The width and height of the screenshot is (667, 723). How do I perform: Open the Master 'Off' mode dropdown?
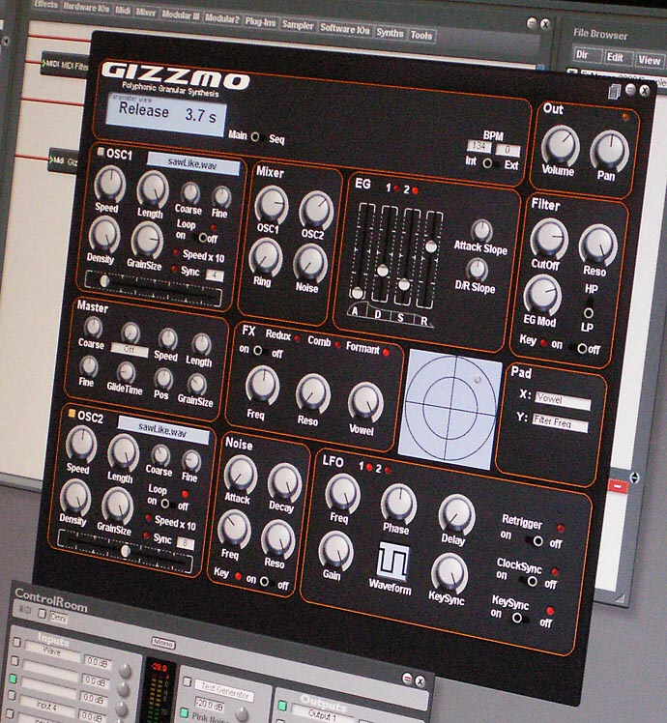tap(130, 351)
